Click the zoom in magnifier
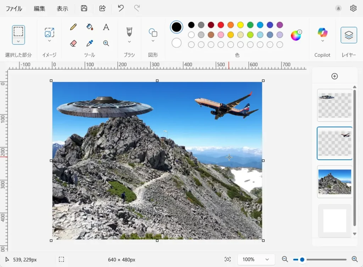363x267 pixels. [354, 259]
